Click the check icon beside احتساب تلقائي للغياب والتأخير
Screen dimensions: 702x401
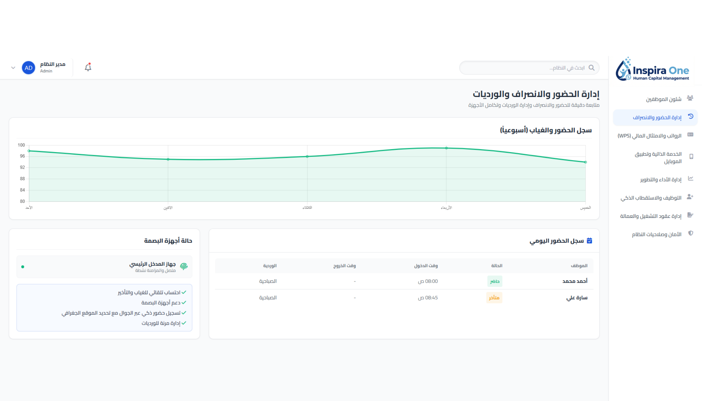point(184,292)
